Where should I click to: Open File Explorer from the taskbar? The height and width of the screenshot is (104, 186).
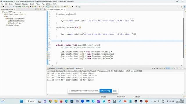[x=56, y=101]
